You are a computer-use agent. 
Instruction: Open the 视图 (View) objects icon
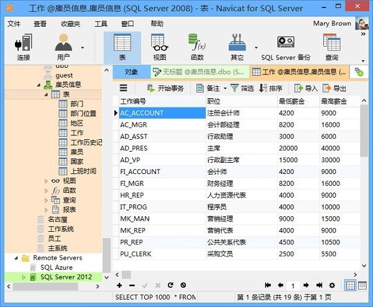pos(159,47)
